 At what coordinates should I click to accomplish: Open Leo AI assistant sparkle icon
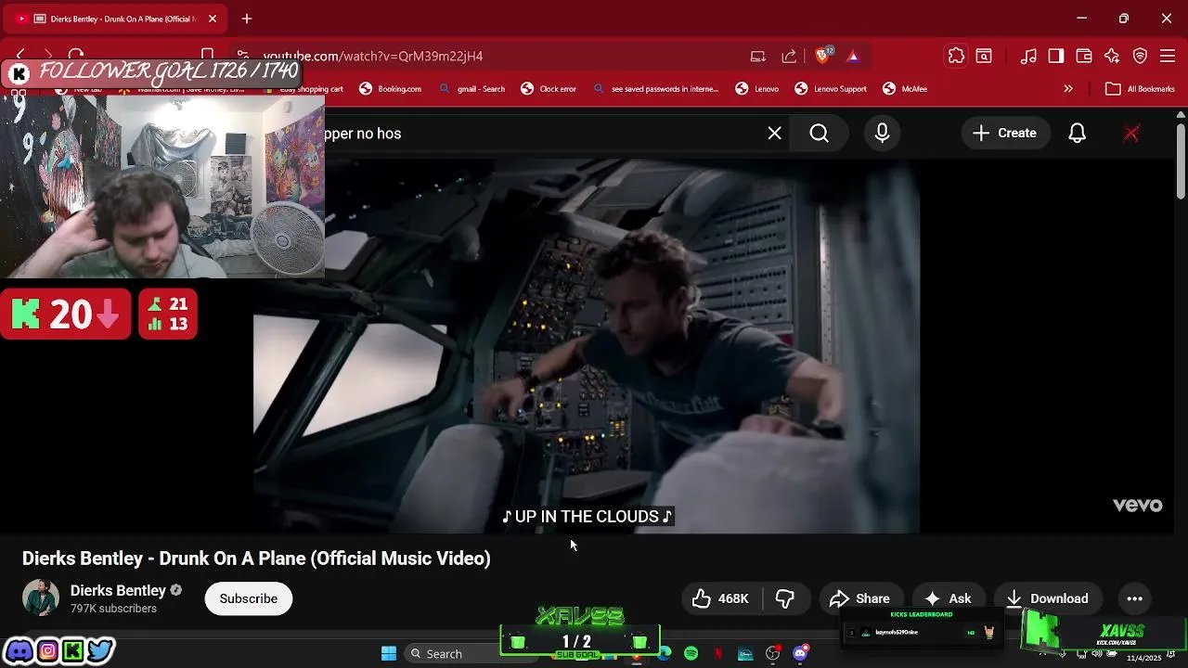[x=1111, y=56]
